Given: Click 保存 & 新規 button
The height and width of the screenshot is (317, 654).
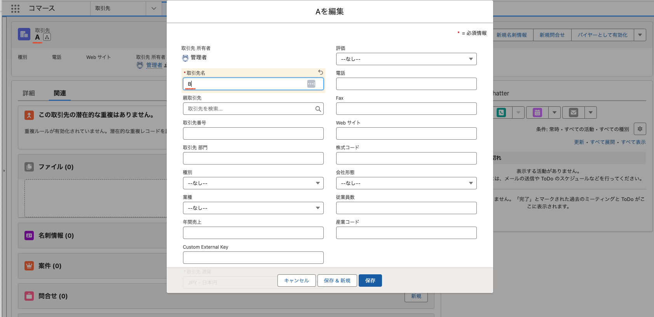Looking at the screenshot, I should pos(337,281).
